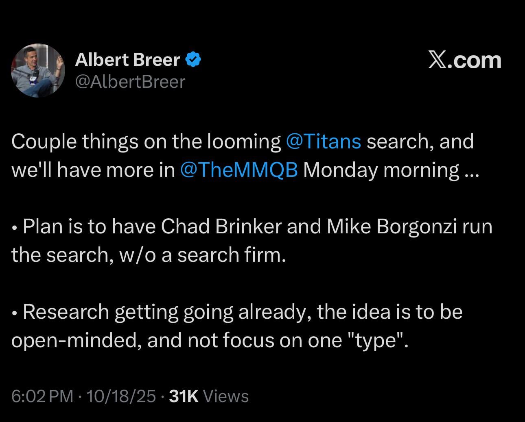Click the bold 31K count

tap(184, 396)
